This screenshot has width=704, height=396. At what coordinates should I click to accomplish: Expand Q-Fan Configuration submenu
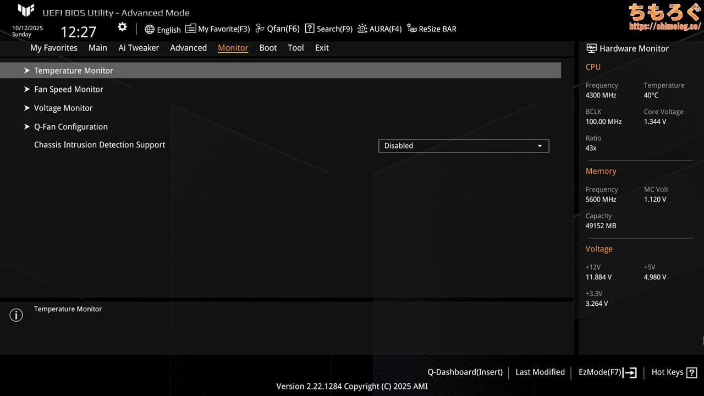70,127
